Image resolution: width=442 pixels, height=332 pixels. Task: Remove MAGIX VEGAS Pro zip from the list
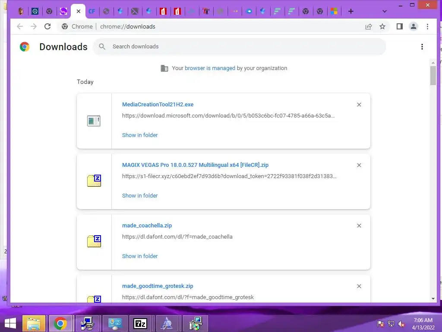click(359, 165)
